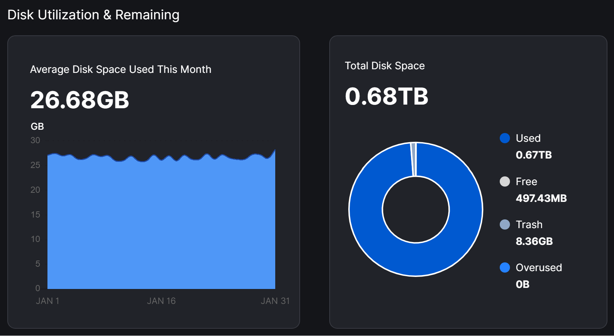This screenshot has width=614, height=336.
Task: Click the white Free legend dot
Action: coord(504,181)
